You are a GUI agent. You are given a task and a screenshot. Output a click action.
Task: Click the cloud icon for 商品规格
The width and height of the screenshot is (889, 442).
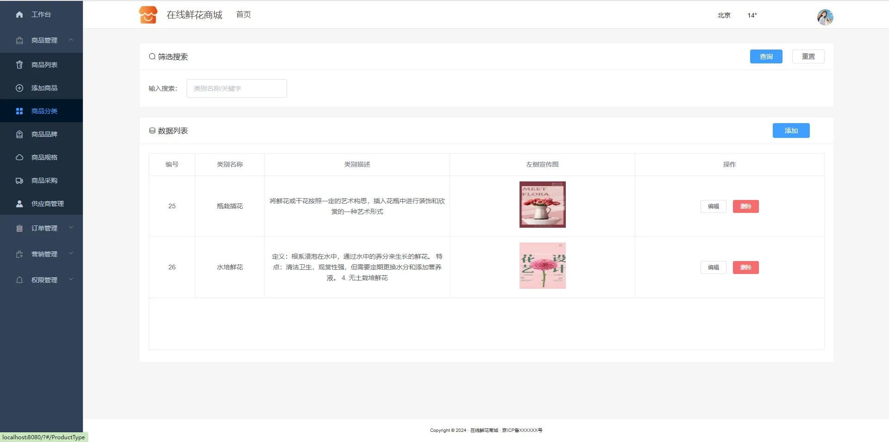(x=19, y=157)
